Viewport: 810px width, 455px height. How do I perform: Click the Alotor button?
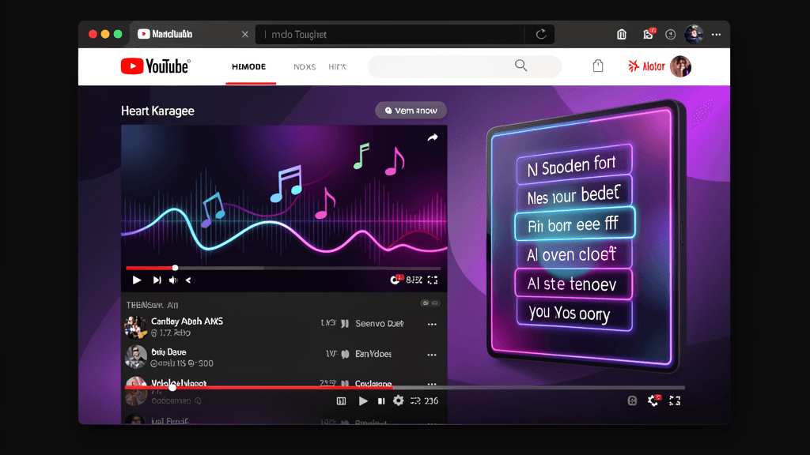[x=646, y=66]
